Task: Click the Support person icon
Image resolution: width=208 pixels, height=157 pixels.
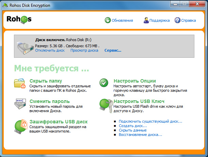Action: click(x=146, y=20)
